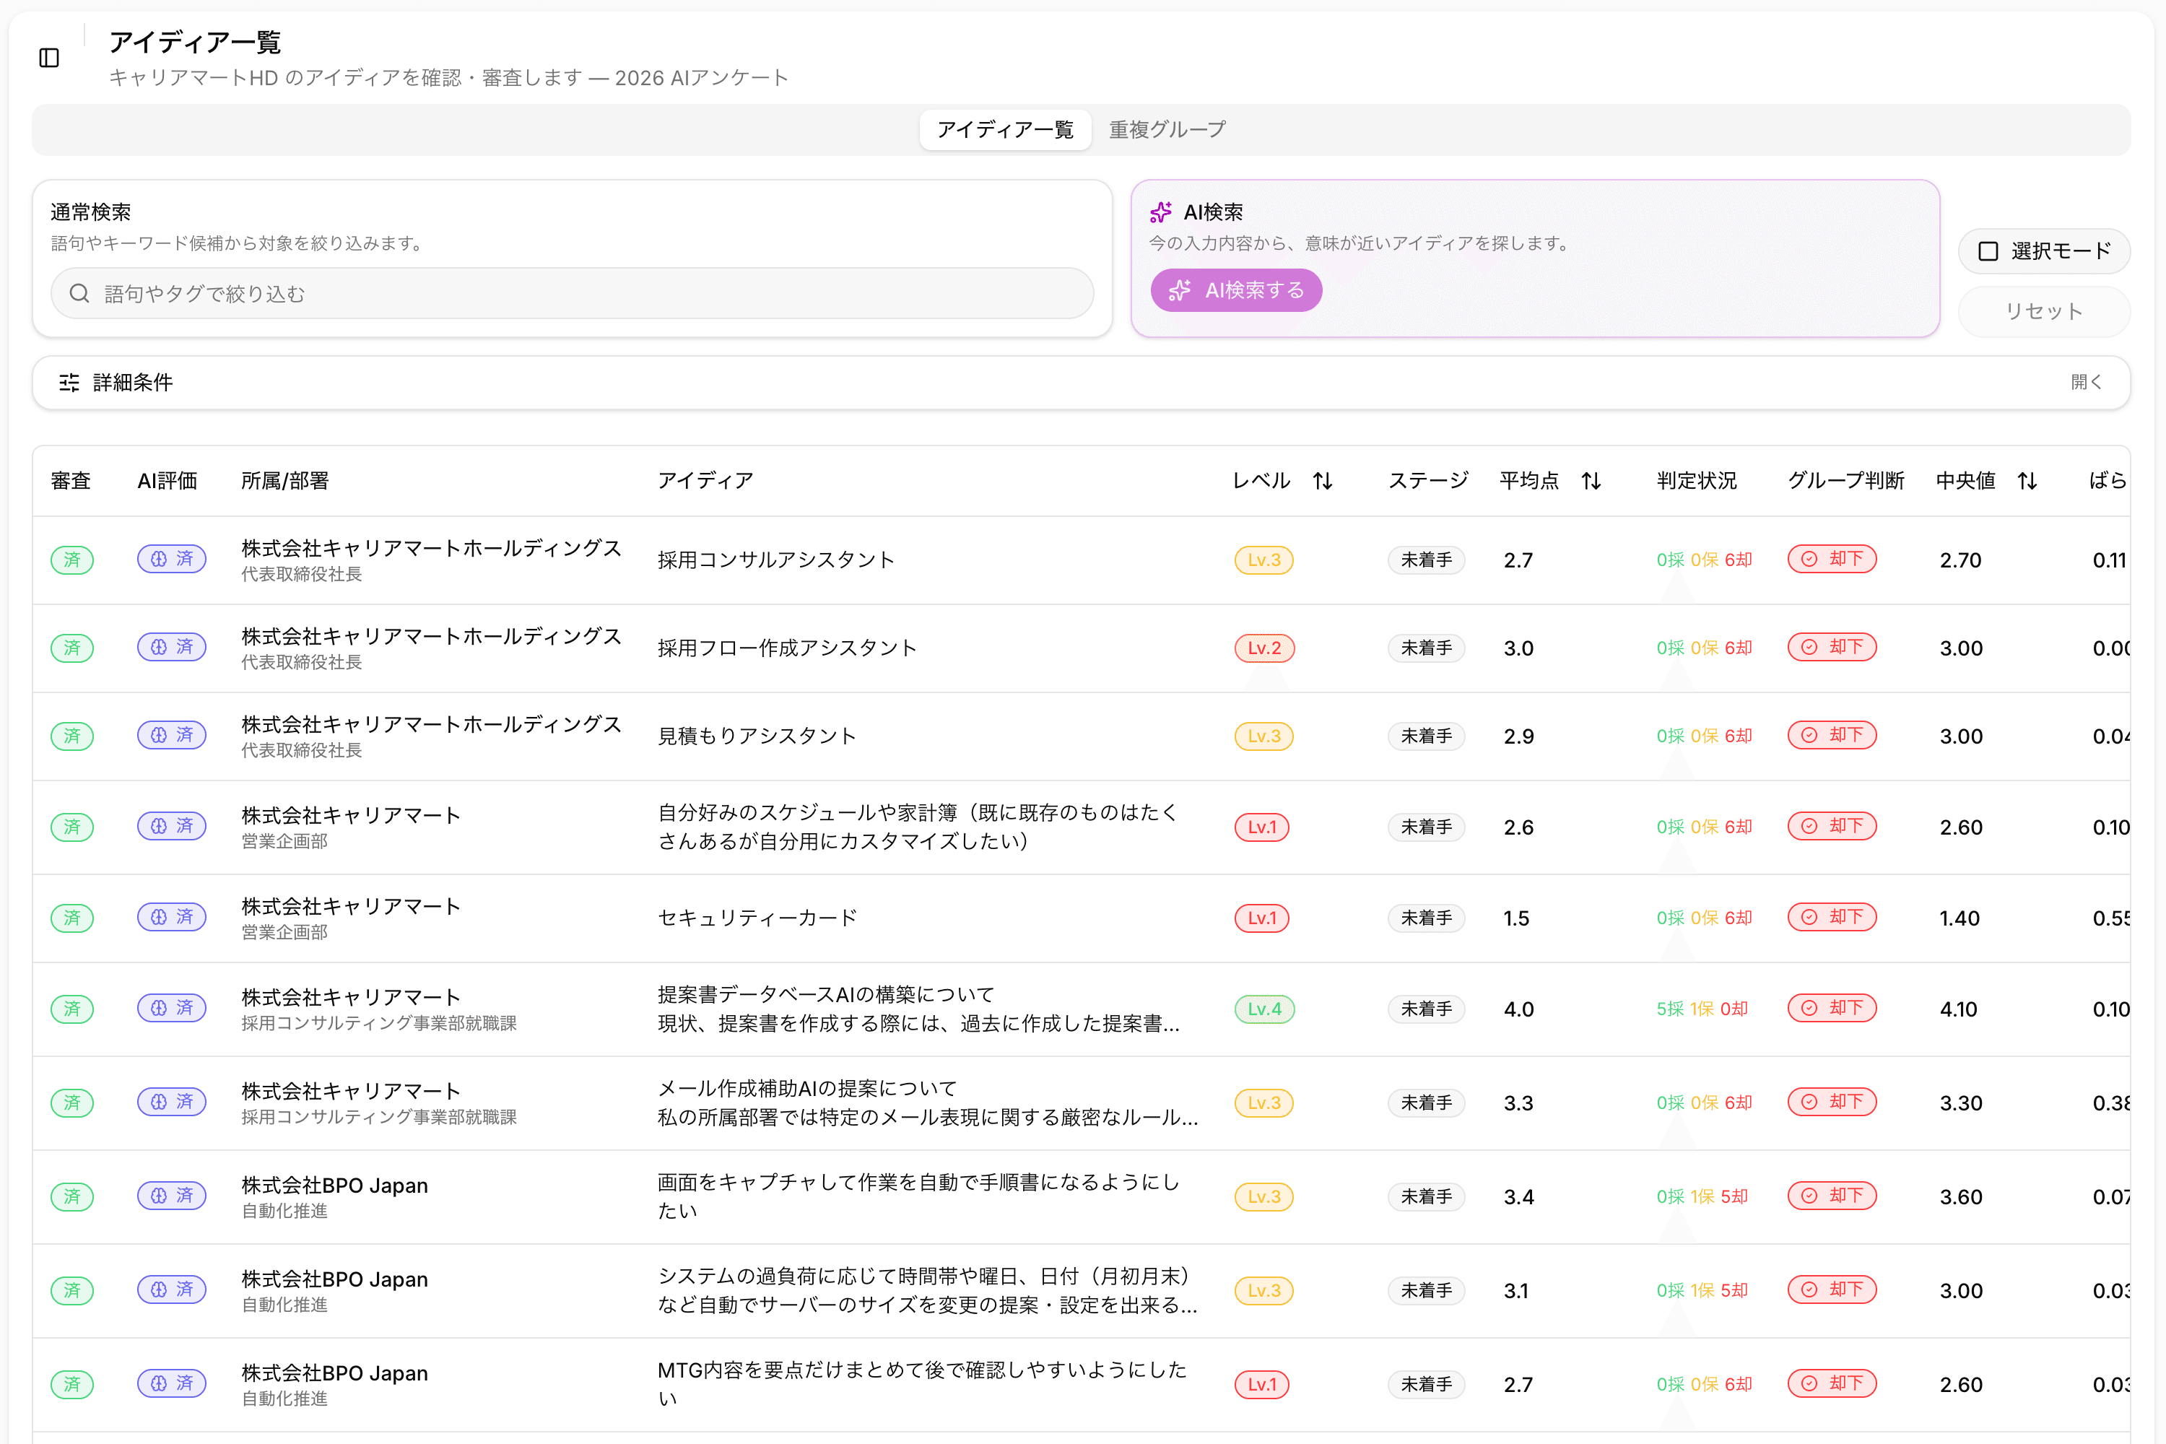
Task: Click 却下 badge in セキュリティーカード row
Action: point(1832,917)
